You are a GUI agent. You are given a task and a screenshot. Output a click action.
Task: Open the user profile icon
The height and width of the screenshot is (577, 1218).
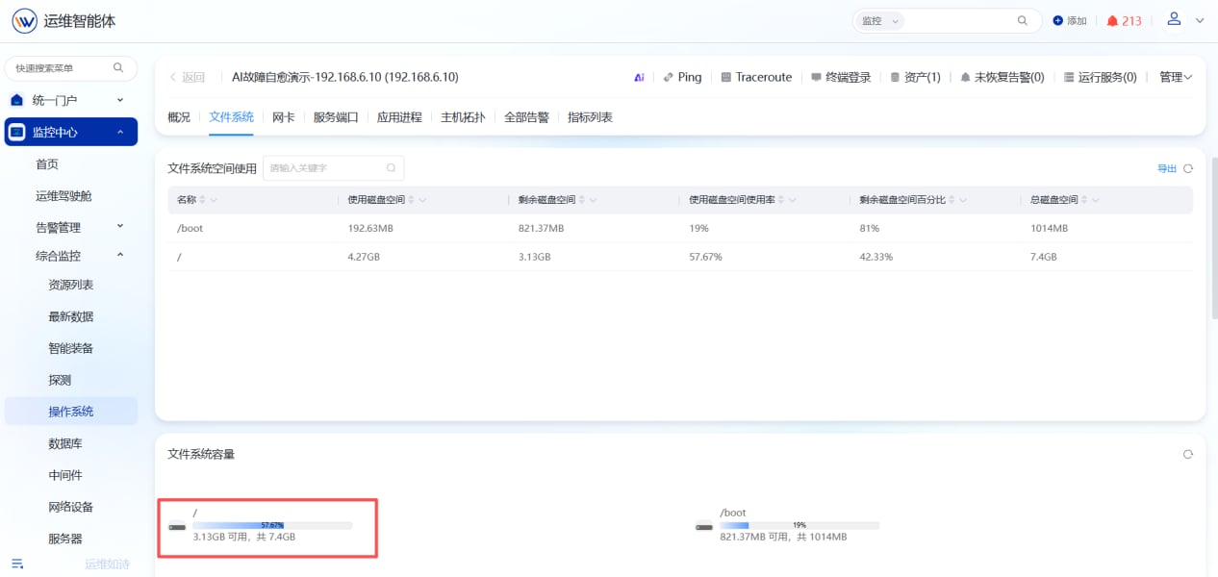click(1174, 19)
